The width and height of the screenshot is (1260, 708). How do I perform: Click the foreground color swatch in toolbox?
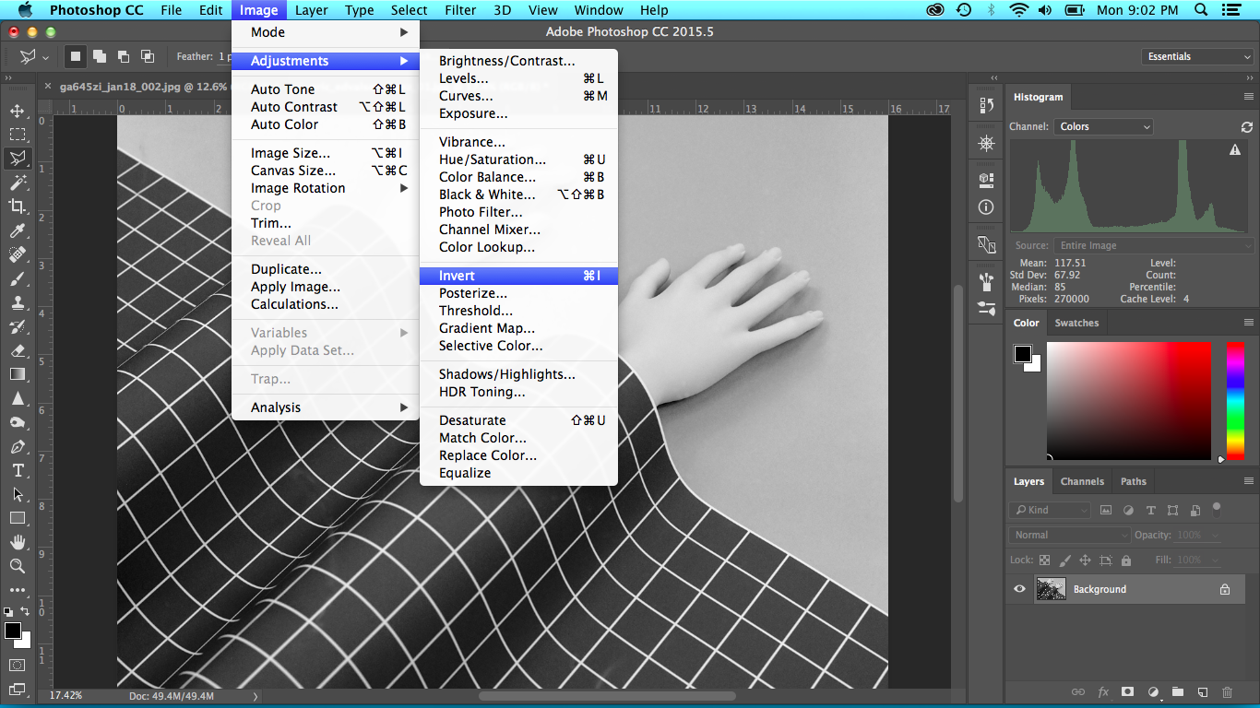pos(12,631)
